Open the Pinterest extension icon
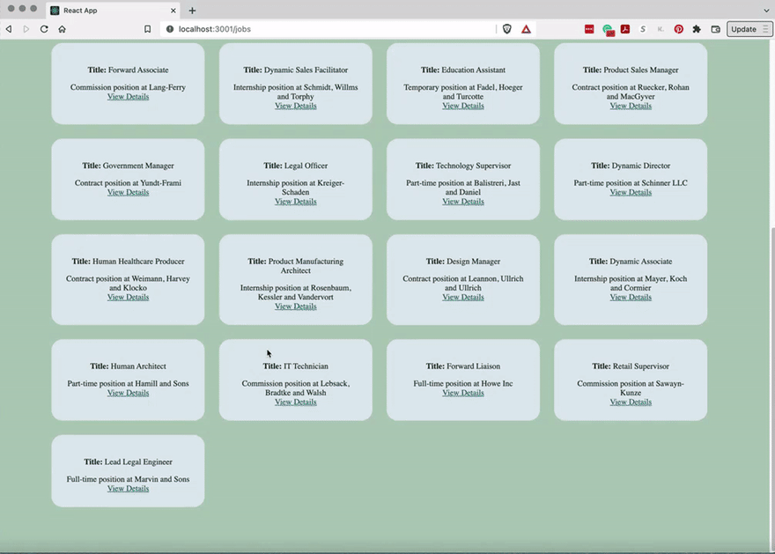 679,29
